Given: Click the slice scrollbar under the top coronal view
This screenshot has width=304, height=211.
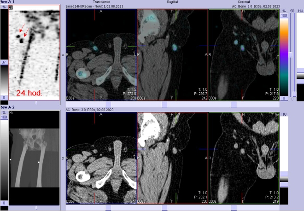Looking at the screenshot, I should pyautogui.click(x=244, y=104).
